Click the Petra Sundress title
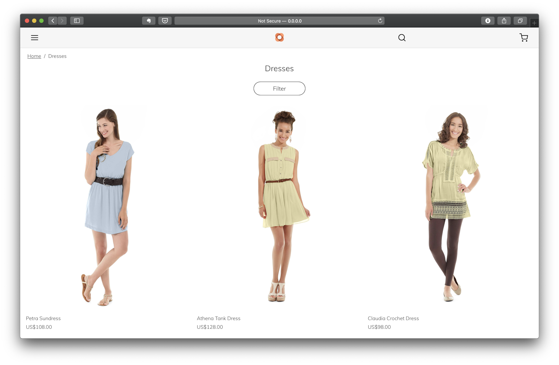Viewport: 559px width, 365px height. [x=43, y=318]
